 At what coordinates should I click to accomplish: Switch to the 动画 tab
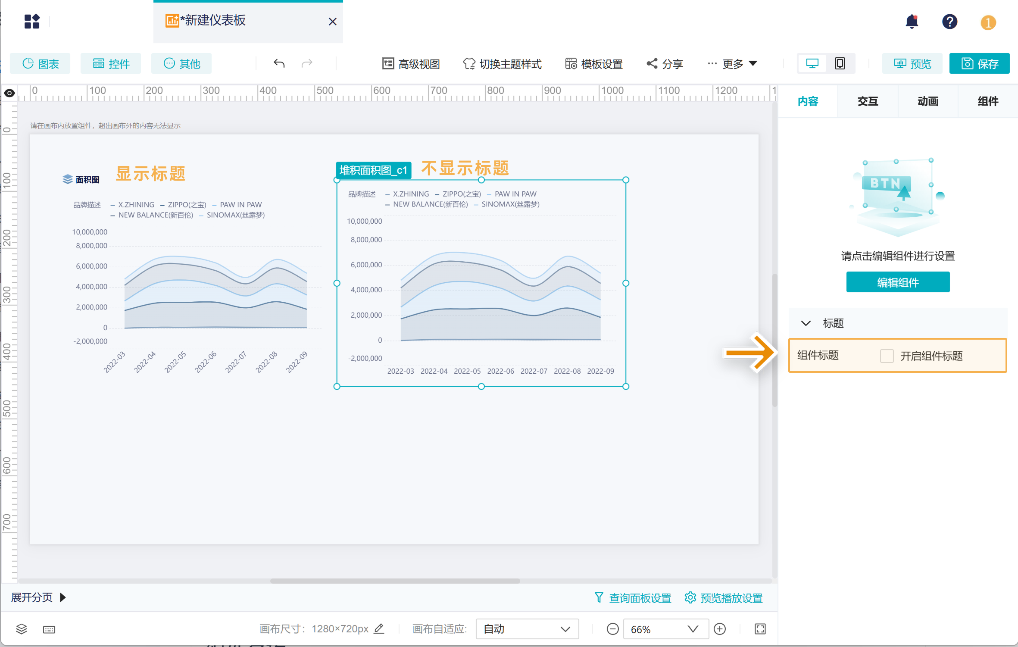point(927,101)
